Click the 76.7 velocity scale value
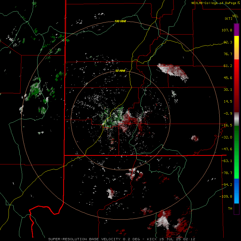 228,54
